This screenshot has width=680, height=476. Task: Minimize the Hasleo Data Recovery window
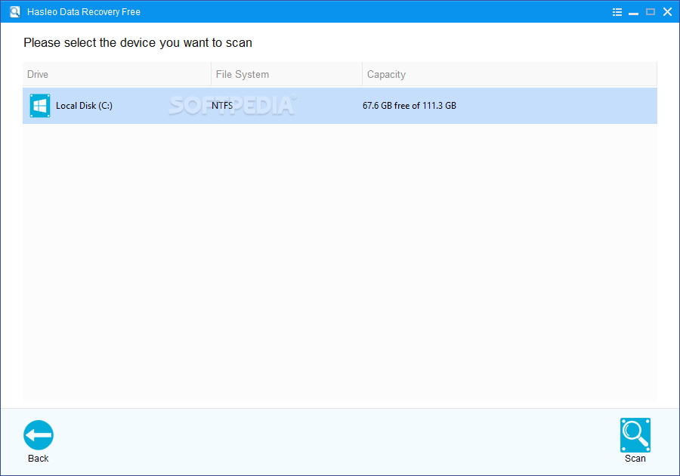[634, 12]
